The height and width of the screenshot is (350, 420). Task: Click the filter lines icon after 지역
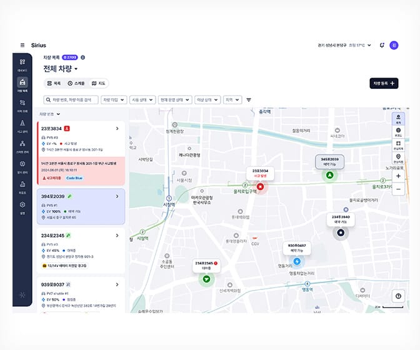249,99
